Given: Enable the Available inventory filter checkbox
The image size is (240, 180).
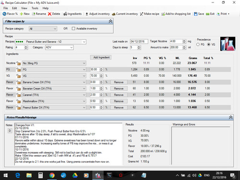Looking at the screenshot, I should pyautogui.click(x=73, y=29).
